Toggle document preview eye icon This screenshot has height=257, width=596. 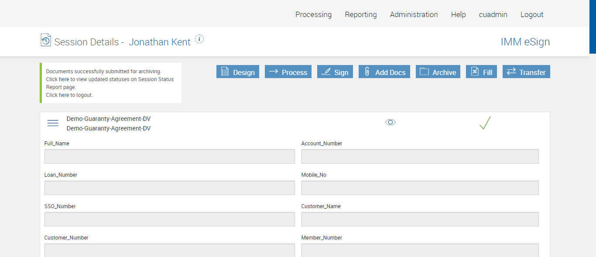[x=390, y=123]
